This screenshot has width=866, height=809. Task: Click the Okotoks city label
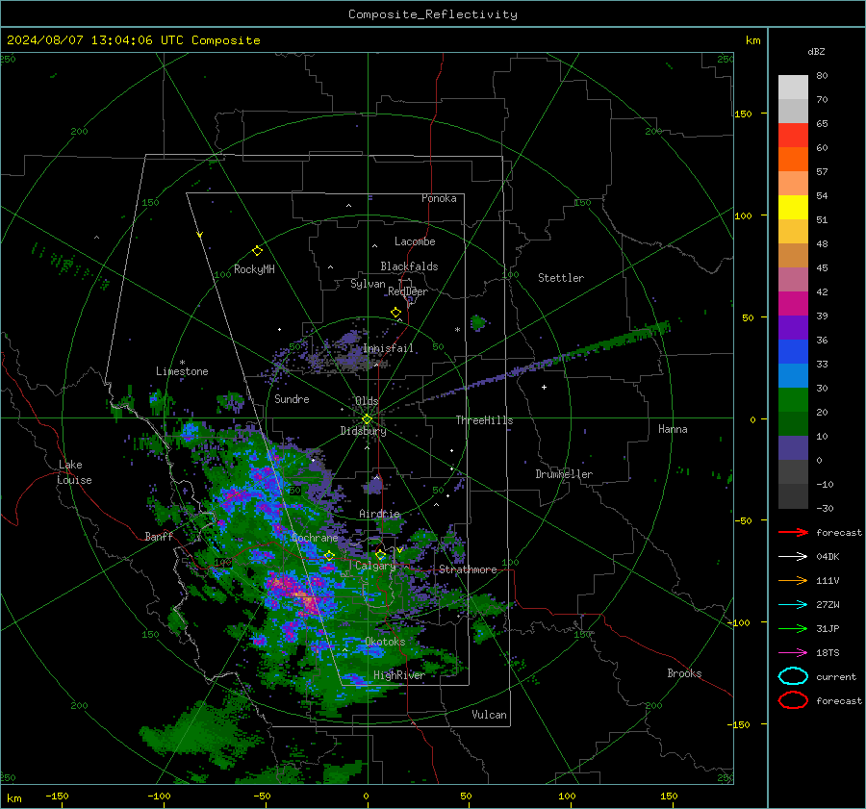(x=385, y=642)
